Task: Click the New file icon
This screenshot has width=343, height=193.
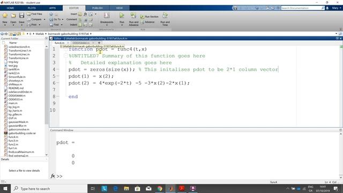Action: point(5,16)
